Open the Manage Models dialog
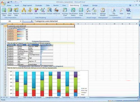The image size is (140, 102). tap(103, 12)
